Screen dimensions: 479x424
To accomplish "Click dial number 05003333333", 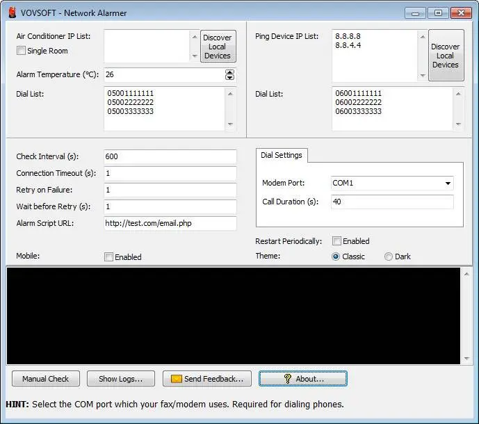I will click(x=131, y=111).
